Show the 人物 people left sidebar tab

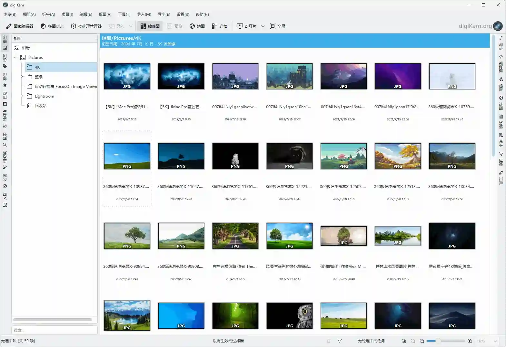tap(5, 200)
